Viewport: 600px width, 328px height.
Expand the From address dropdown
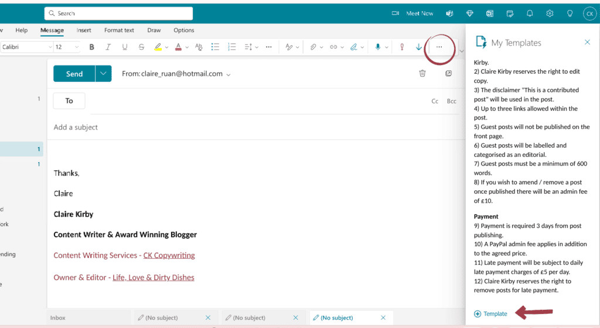tap(229, 74)
